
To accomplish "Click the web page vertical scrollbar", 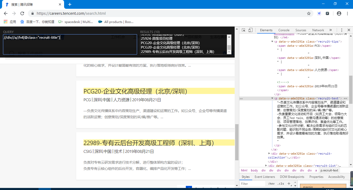I will [237, 142].
